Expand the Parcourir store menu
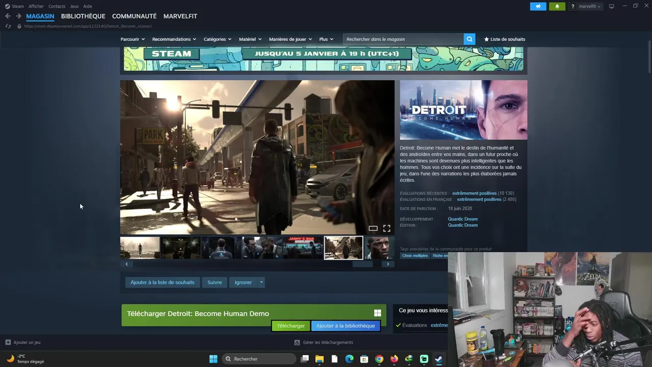This screenshot has width=652, height=367. [x=132, y=39]
